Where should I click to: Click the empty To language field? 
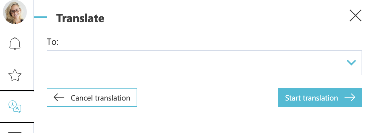[204, 63]
